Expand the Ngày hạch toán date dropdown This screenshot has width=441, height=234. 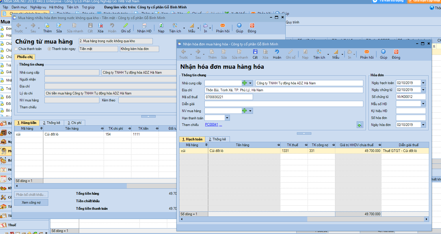tap(423, 83)
